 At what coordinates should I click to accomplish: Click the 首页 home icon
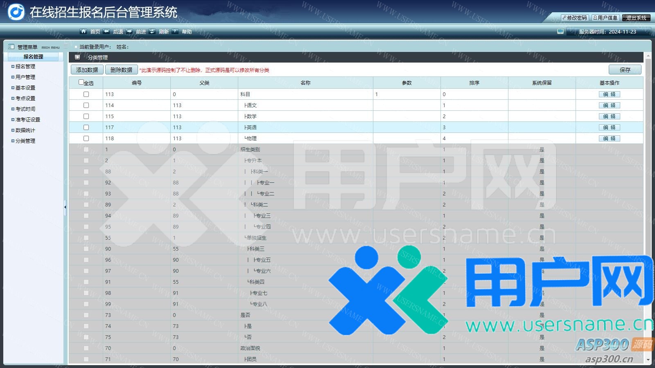(84, 31)
